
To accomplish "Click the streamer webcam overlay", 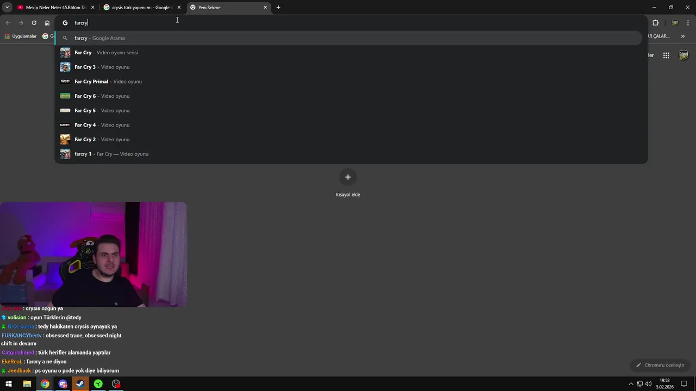I will pyautogui.click(x=94, y=255).
